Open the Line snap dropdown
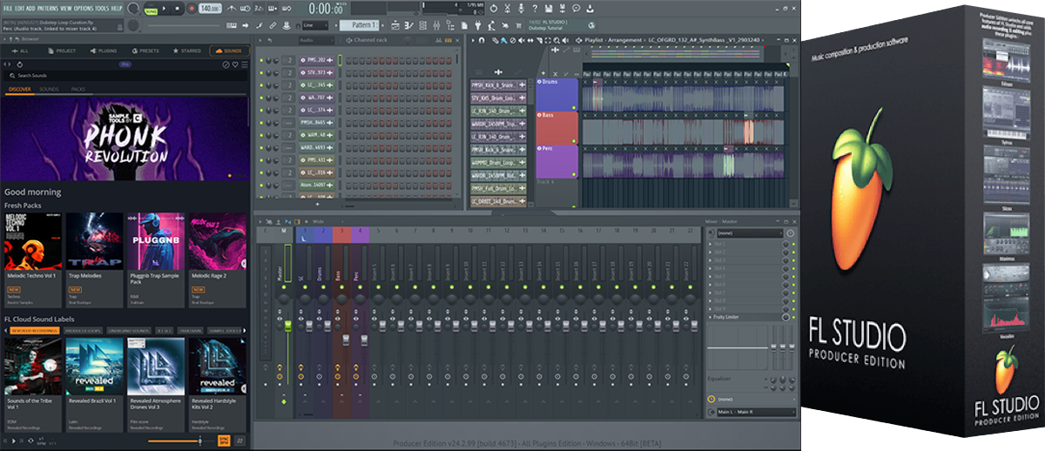 pyautogui.click(x=314, y=25)
